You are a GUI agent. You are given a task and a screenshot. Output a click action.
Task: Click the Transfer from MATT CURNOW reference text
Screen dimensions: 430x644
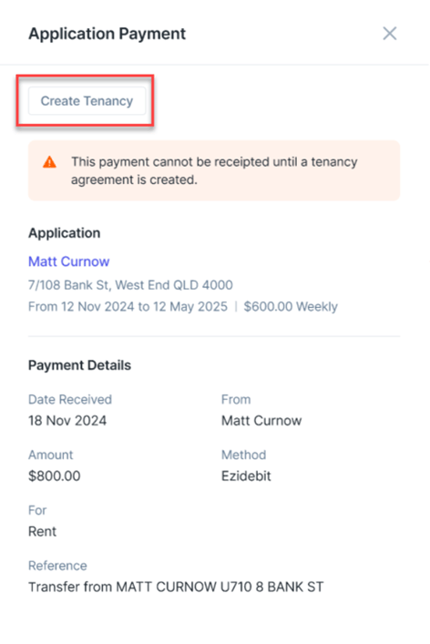coord(176,587)
